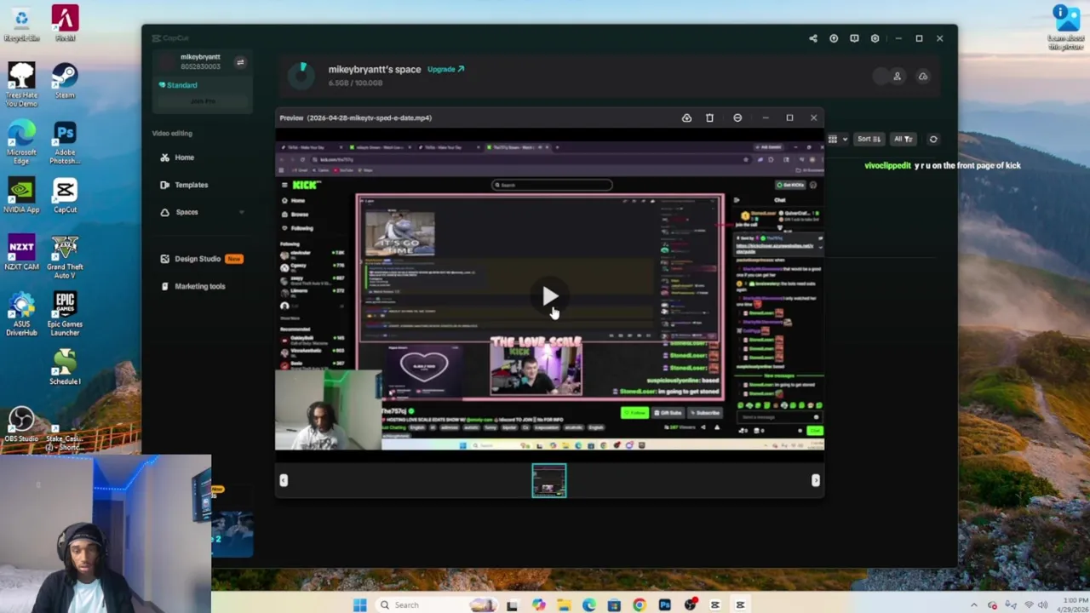Delete the previewed clip with the trash icon
This screenshot has width=1090, height=613.
tap(709, 118)
